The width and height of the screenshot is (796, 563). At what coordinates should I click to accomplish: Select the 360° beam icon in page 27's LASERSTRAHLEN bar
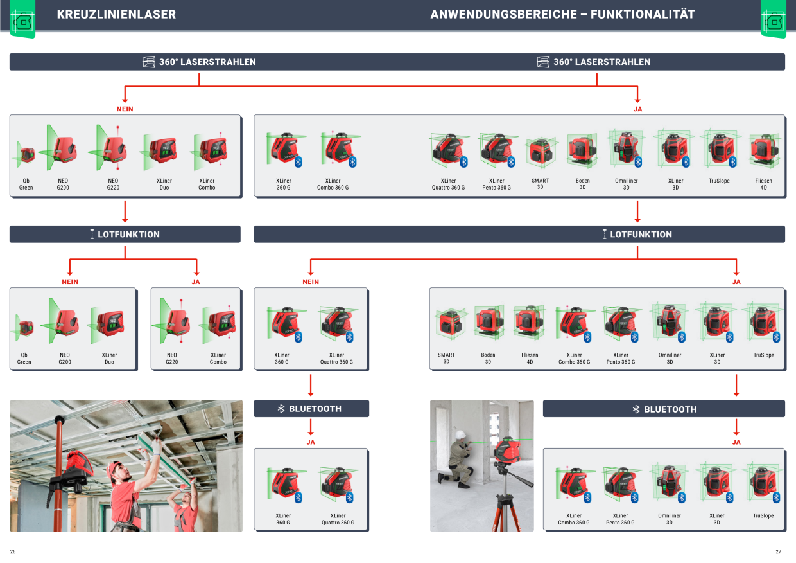[543, 62]
